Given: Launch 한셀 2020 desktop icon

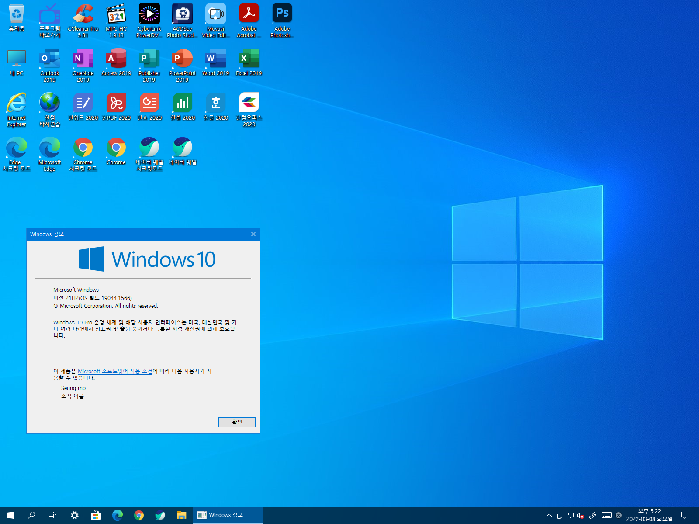Looking at the screenshot, I should click(x=183, y=107).
